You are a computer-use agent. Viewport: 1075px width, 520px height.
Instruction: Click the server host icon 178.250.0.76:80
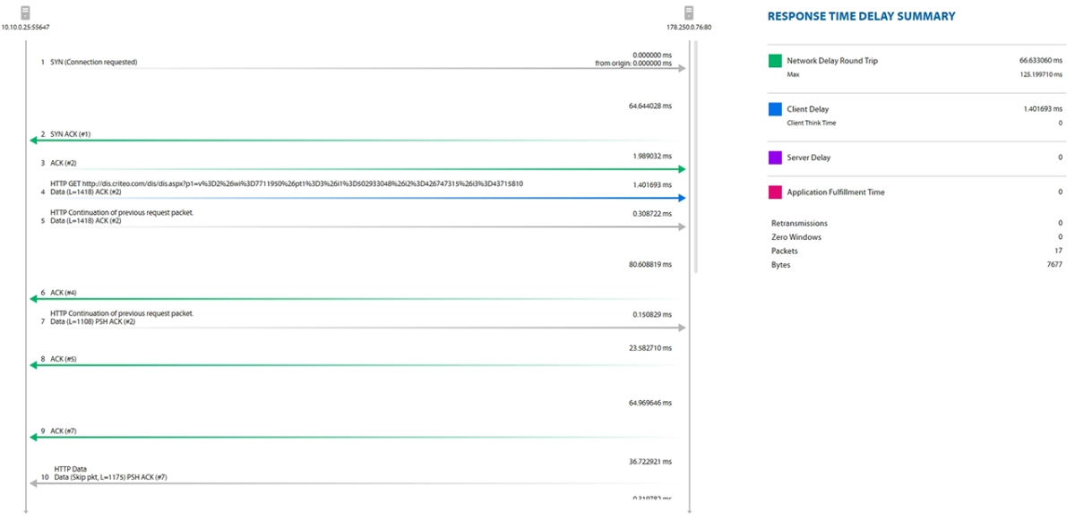point(689,13)
